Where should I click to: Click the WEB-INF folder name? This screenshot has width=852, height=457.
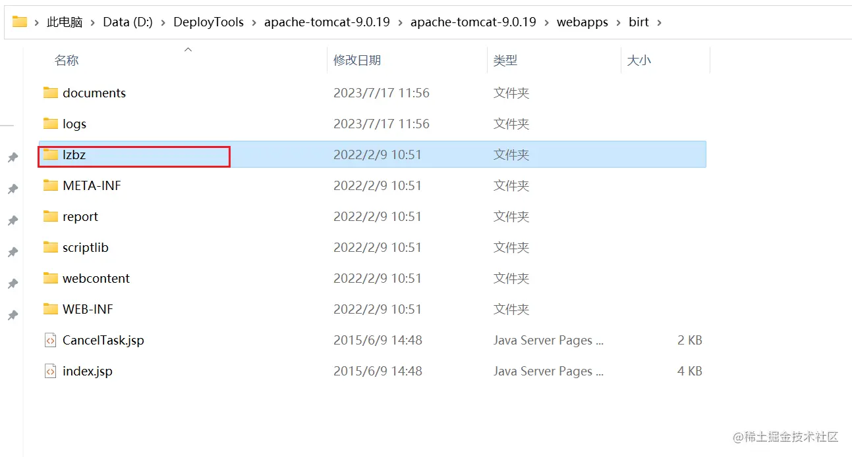88,309
